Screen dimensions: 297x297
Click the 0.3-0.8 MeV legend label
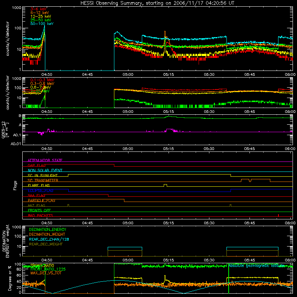point(42,84)
